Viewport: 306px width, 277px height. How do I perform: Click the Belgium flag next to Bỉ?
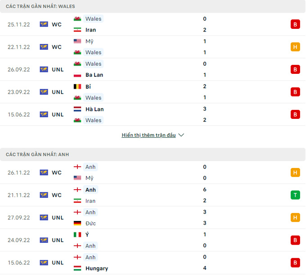coord(77,86)
